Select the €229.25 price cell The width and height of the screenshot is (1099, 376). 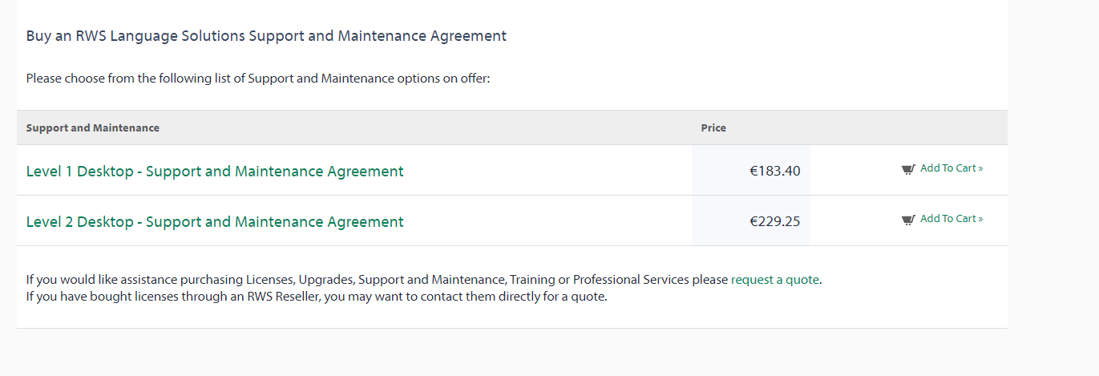pyautogui.click(x=751, y=220)
